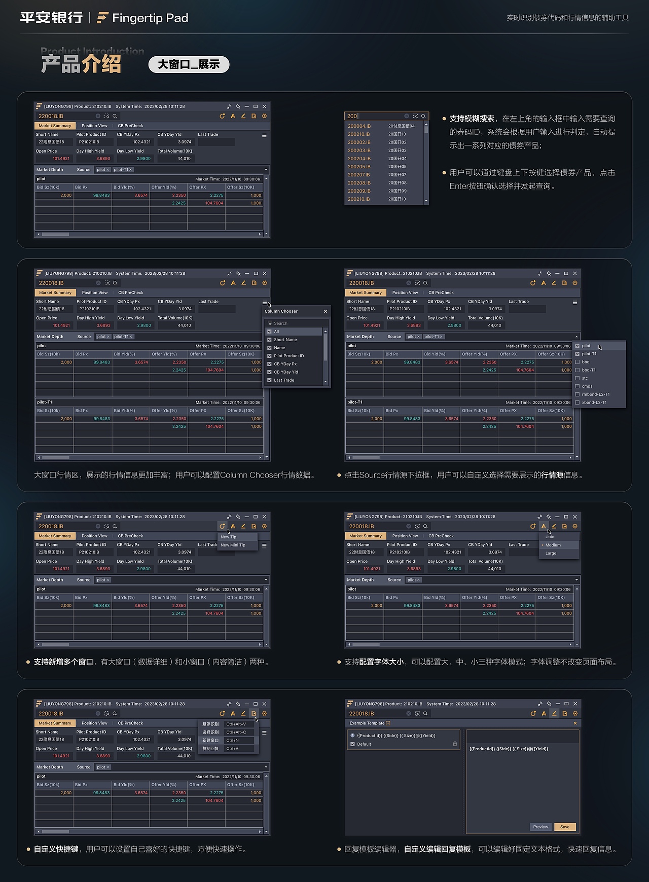Image resolution: width=649 pixels, height=882 pixels.
Task: Toggle 'All' checkbox in Column Chooser
Action: tap(270, 332)
